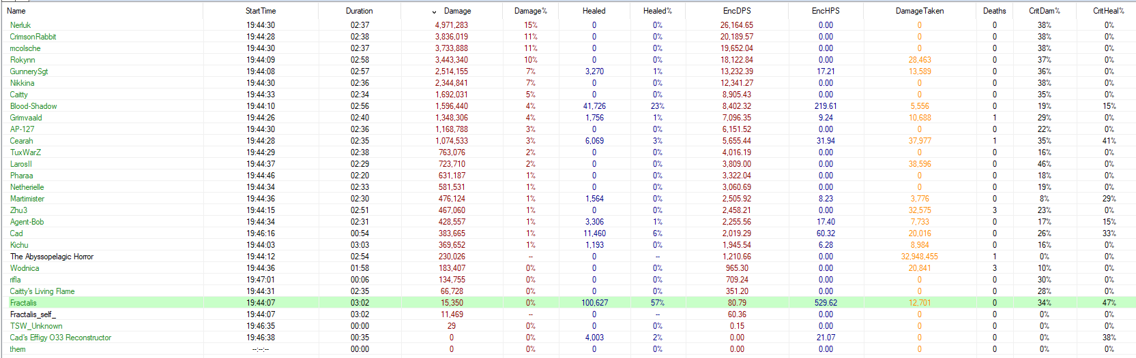The height and width of the screenshot is (358, 1136).
Task: Sort by the StartTime column header
Action: point(261,11)
